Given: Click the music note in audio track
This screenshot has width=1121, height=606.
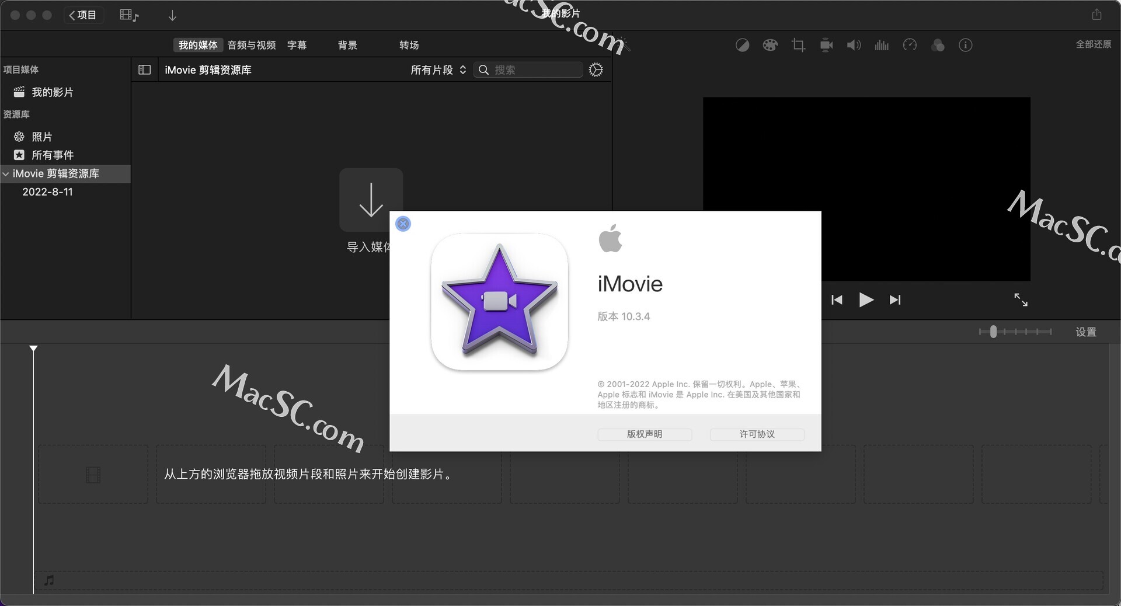Looking at the screenshot, I should click(x=50, y=580).
